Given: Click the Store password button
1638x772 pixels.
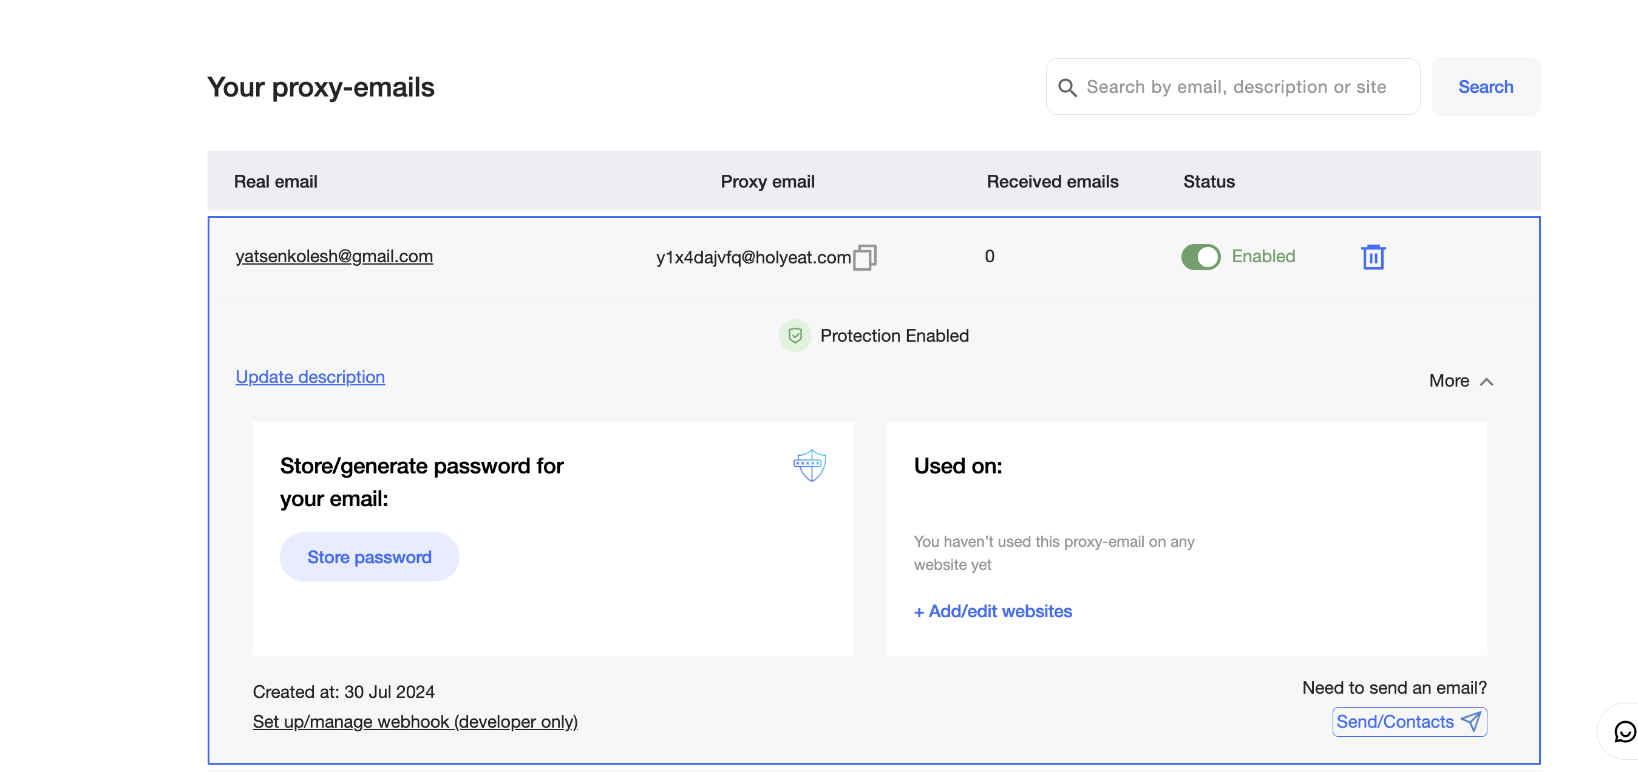Looking at the screenshot, I should tap(369, 557).
